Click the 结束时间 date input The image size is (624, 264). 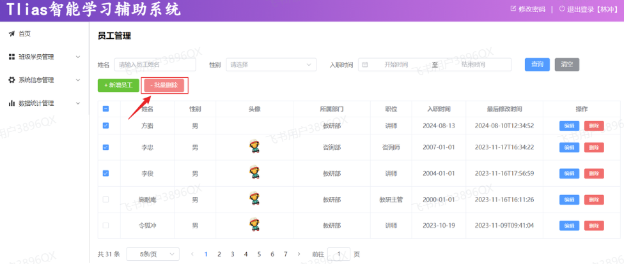point(473,64)
